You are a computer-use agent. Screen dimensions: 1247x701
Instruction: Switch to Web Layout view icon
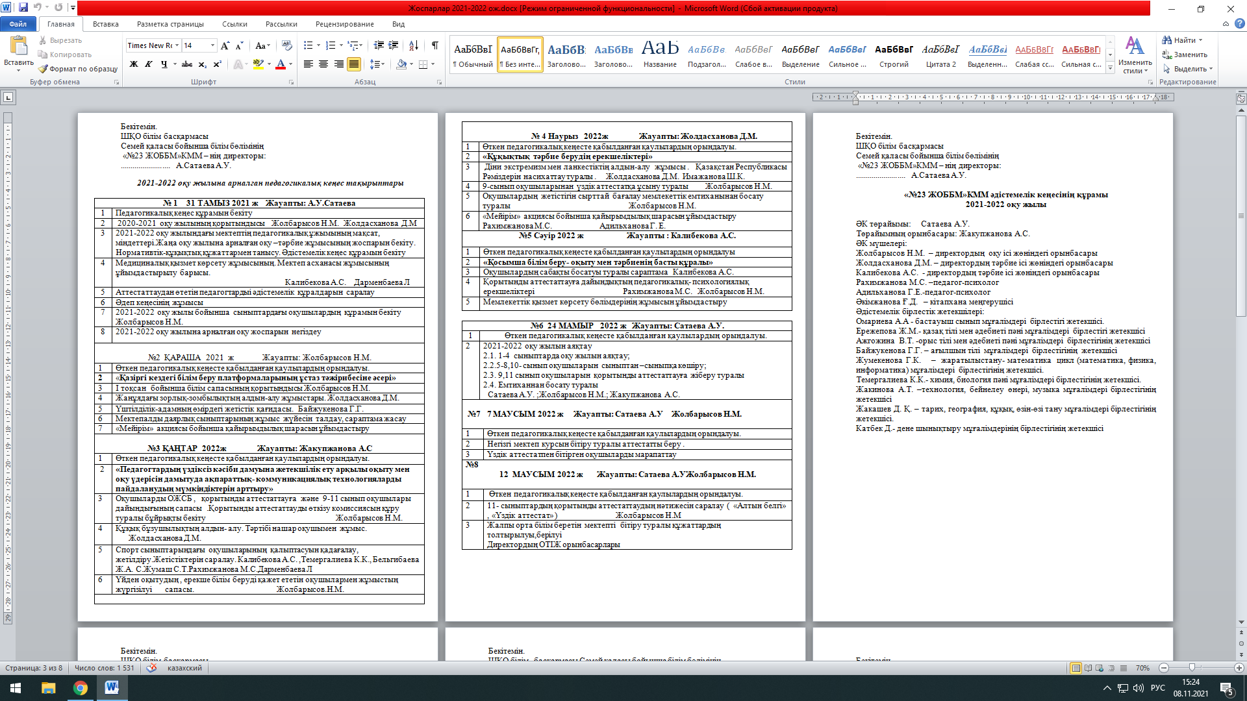[1100, 668]
